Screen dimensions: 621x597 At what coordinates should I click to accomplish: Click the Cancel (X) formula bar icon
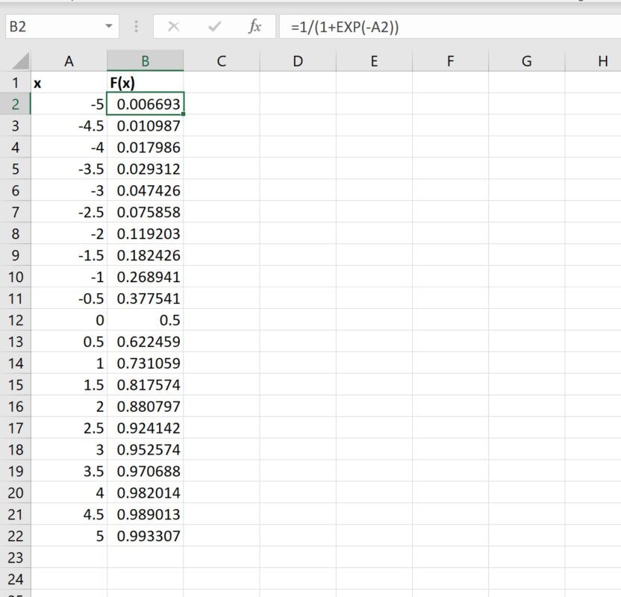click(174, 27)
